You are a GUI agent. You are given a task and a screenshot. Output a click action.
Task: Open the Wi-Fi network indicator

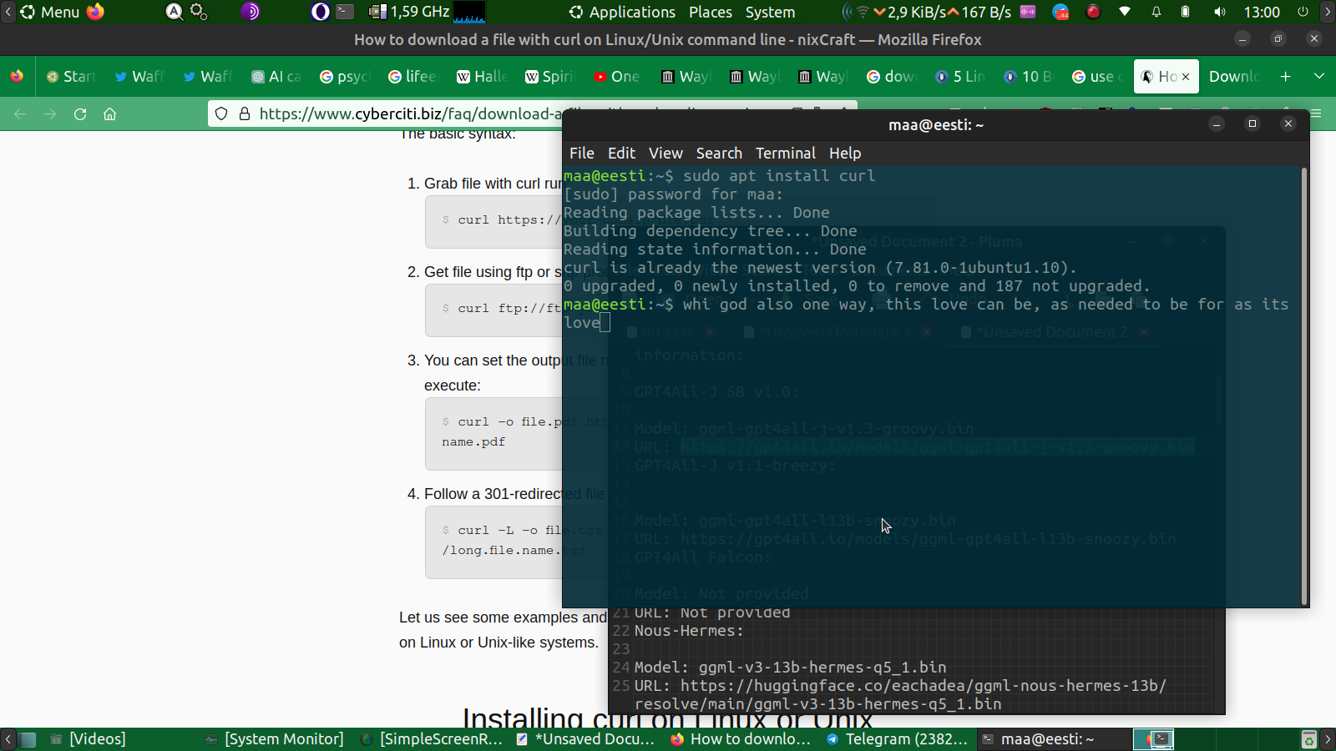click(x=1125, y=12)
